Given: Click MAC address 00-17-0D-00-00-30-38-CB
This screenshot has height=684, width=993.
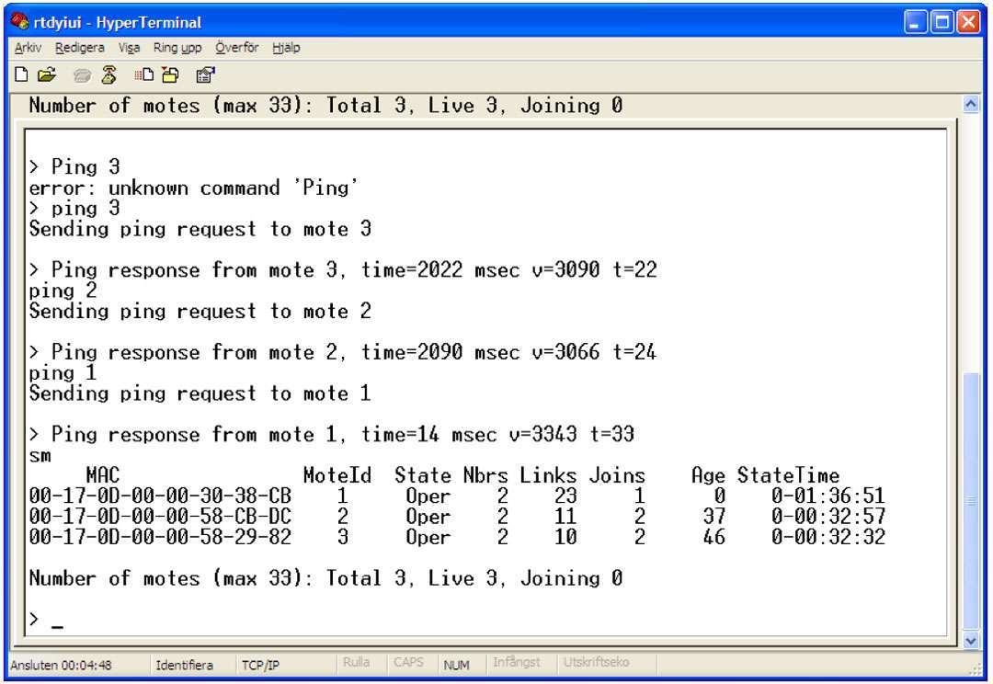Looking at the screenshot, I should tap(160, 496).
